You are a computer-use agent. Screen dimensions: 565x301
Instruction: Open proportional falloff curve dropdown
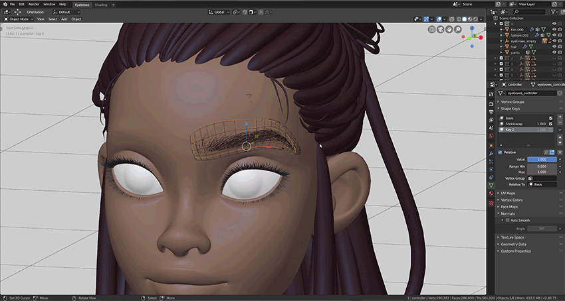pyautogui.click(x=268, y=12)
